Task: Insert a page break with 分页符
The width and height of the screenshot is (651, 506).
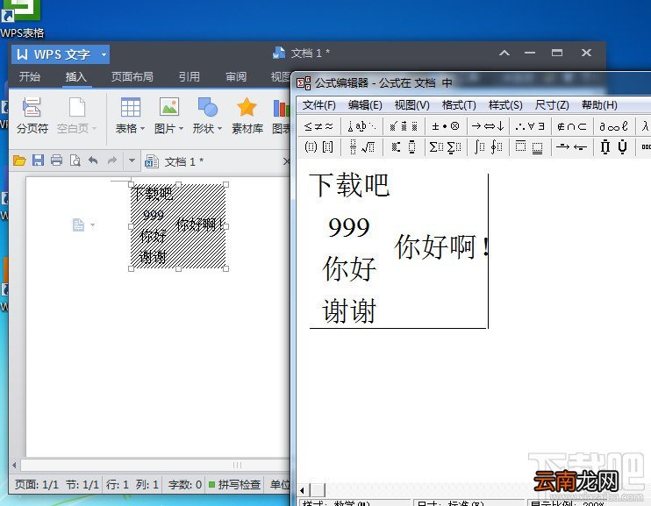Action: point(32,116)
